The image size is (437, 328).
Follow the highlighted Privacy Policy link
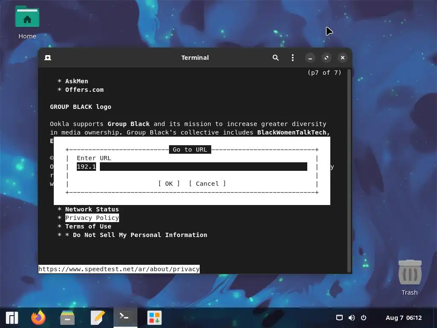point(92,218)
